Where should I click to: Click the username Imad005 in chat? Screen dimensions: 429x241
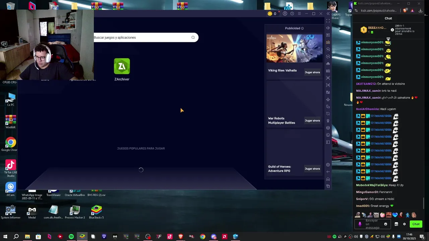362,206
